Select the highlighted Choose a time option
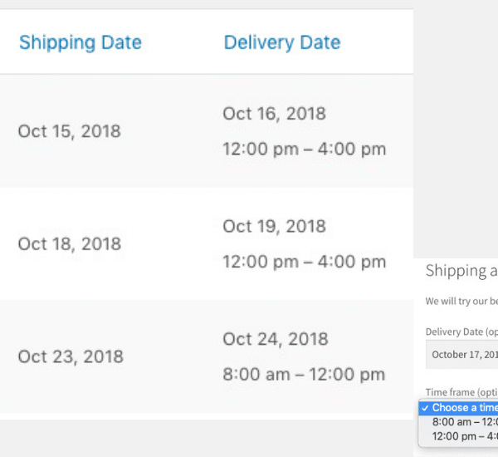The width and height of the screenshot is (498, 457). pos(465,408)
